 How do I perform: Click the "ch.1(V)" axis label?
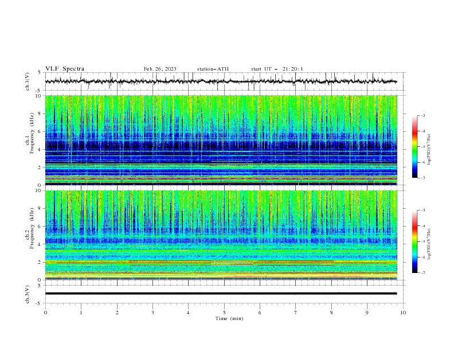tap(28, 81)
